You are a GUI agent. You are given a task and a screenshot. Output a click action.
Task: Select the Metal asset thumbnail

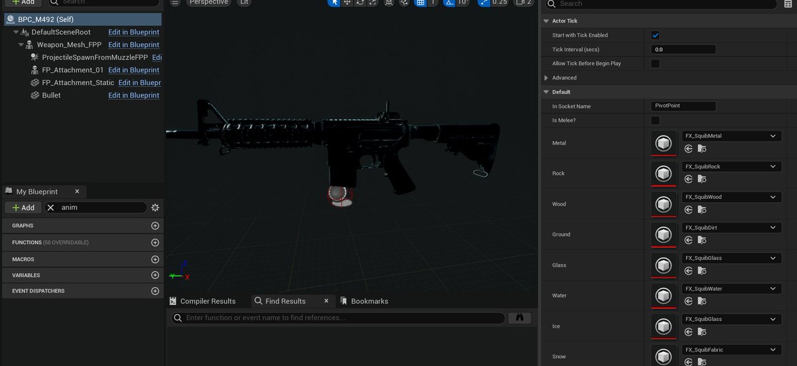(663, 143)
